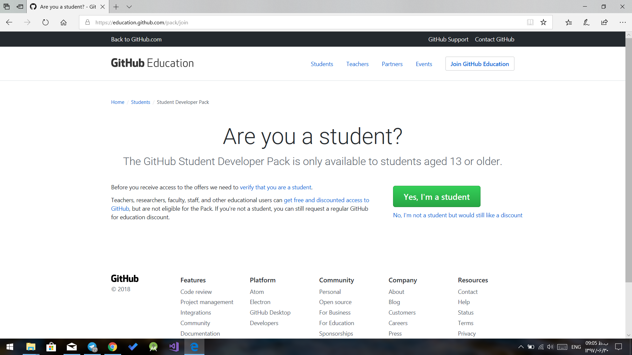Open footer Project management link

(x=207, y=302)
